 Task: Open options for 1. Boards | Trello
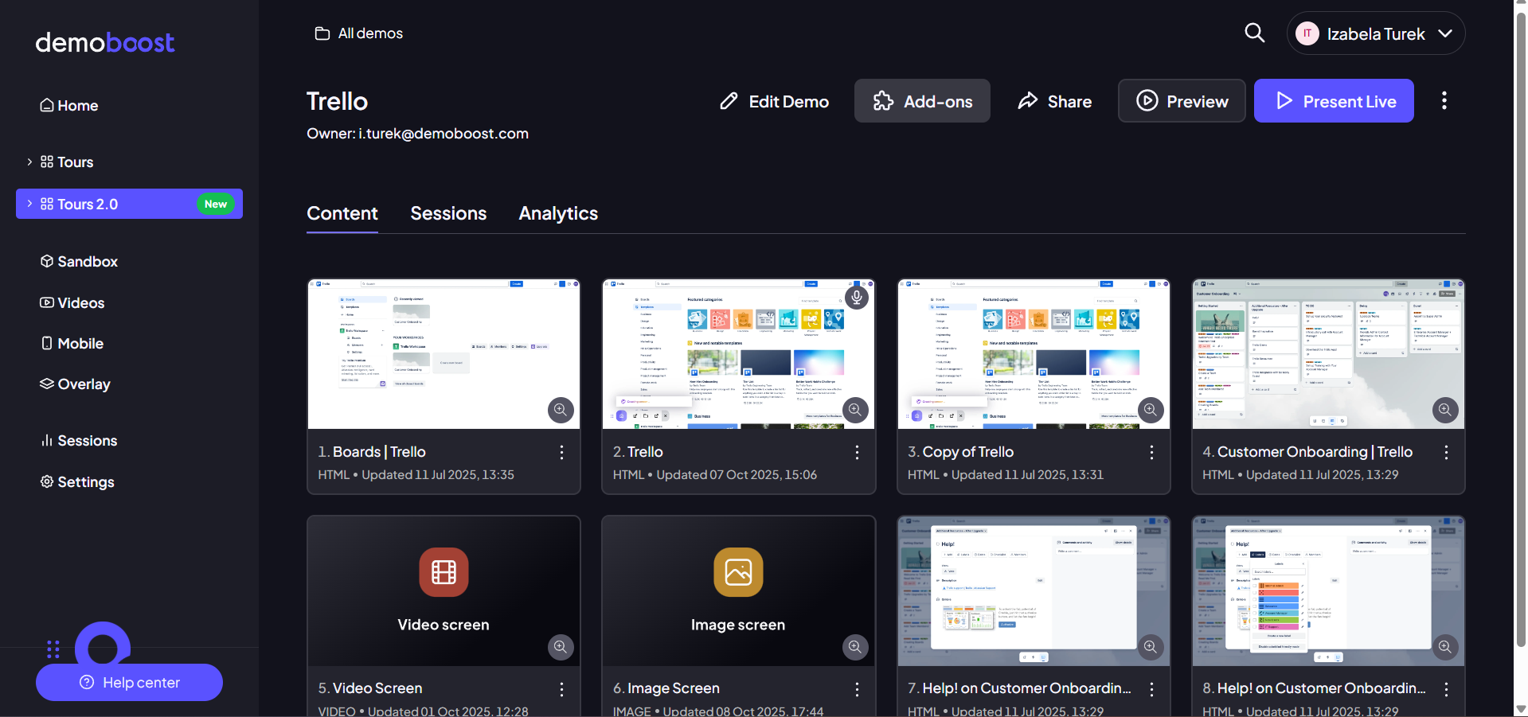562,452
